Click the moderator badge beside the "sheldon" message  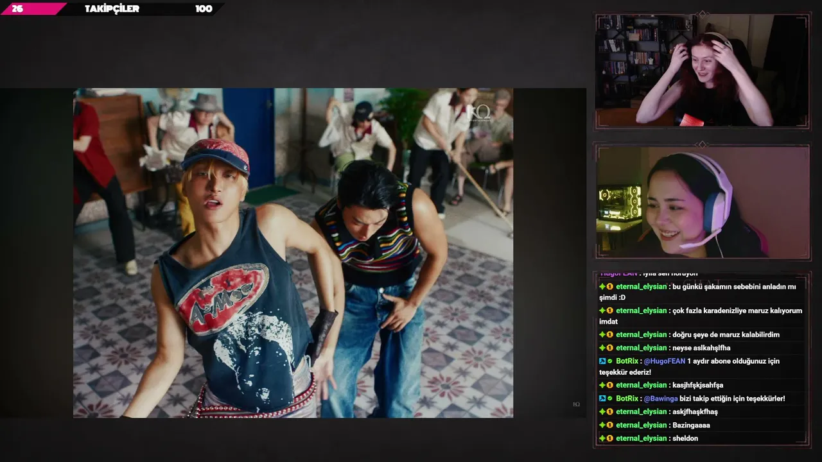602,438
